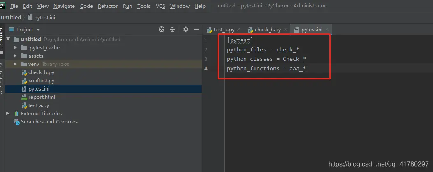This screenshot has width=433, height=172.
Task: Click the python_functions = aaa_* line
Action: (x=266, y=69)
